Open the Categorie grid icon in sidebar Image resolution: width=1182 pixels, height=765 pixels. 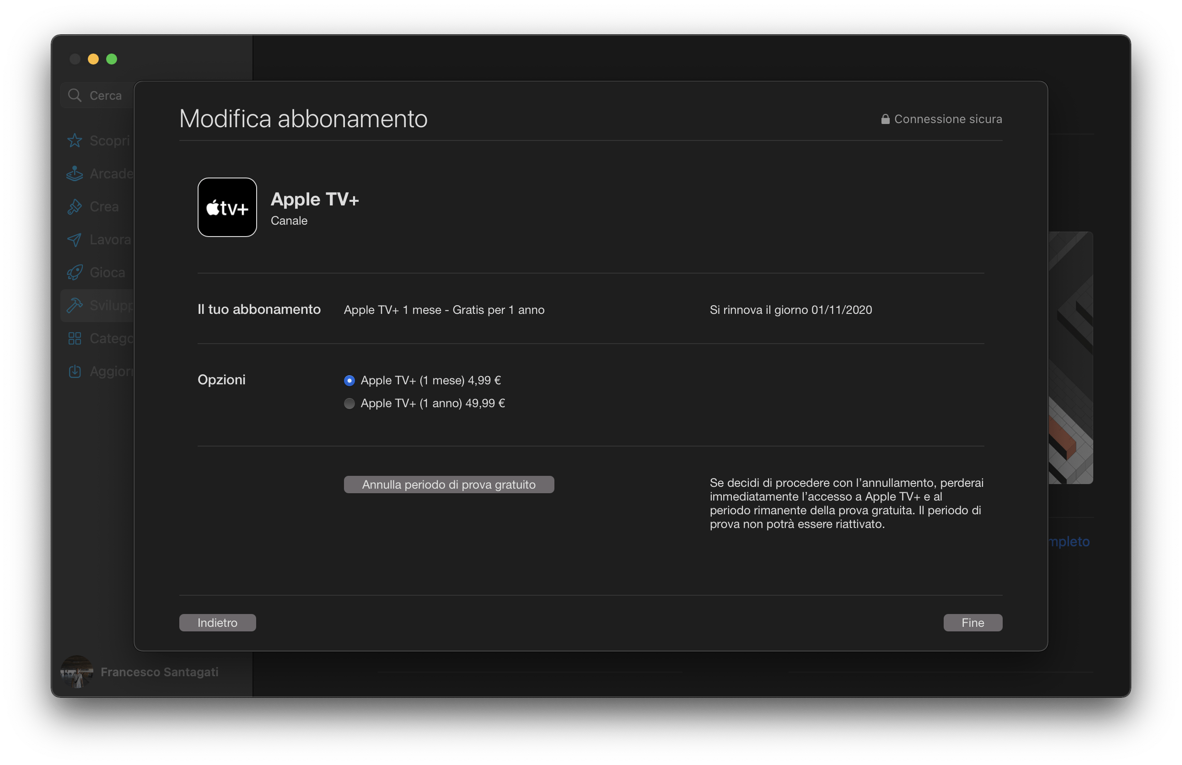(75, 338)
